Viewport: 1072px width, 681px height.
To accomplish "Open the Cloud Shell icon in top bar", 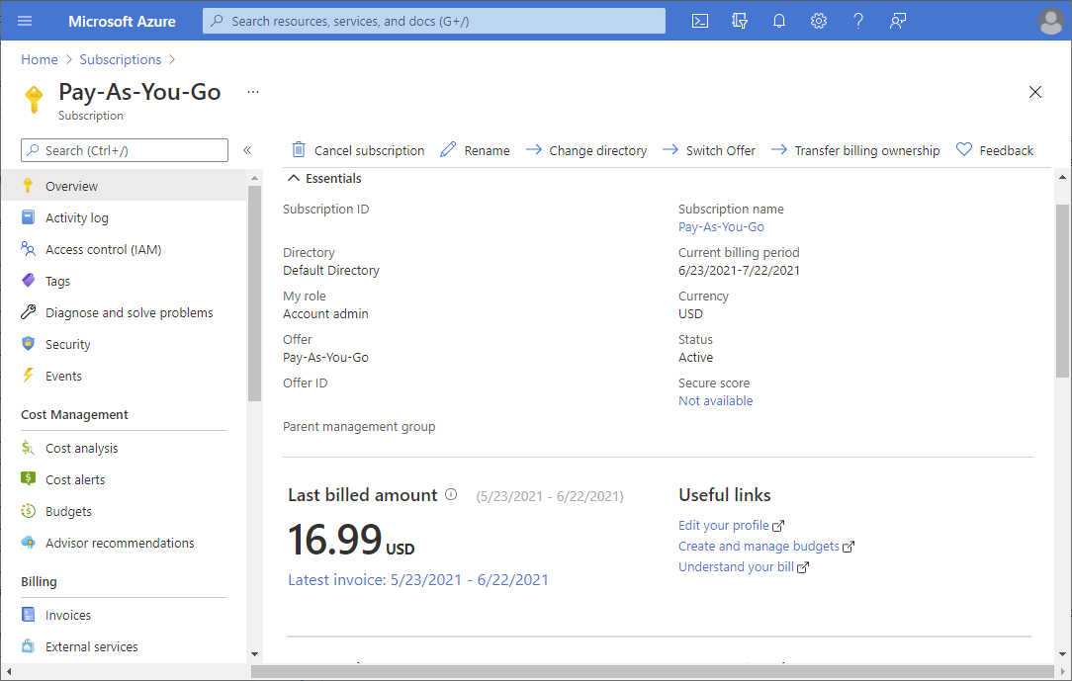I will (x=700, y=20).
